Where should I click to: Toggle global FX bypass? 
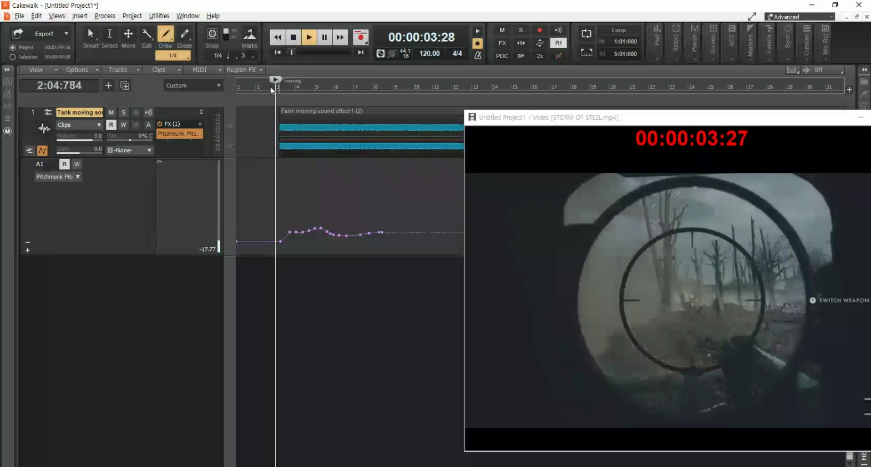pyautogui.click(x=502, y=43)
